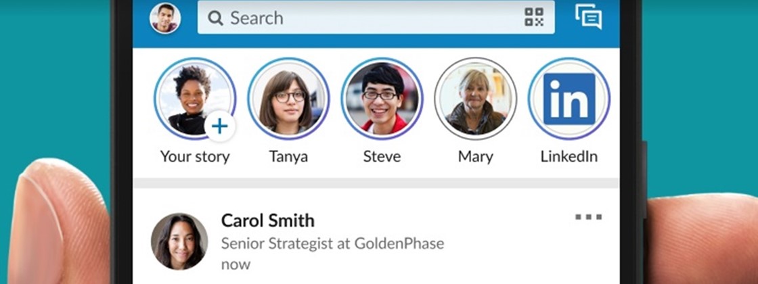
Task: Click inside the Search text field
Action: tap(365, 18)
